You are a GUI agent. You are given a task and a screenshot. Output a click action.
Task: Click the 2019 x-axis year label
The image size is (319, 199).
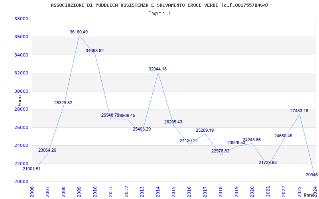click(x=236, y=191)
